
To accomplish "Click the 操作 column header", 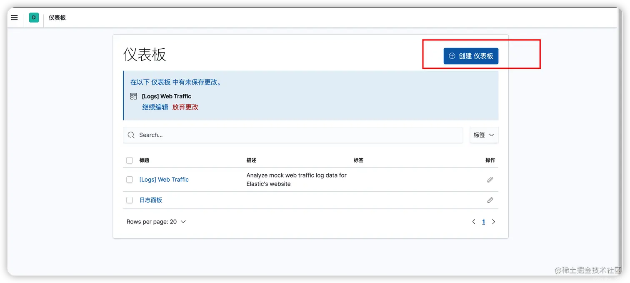I will pos(490,160).
